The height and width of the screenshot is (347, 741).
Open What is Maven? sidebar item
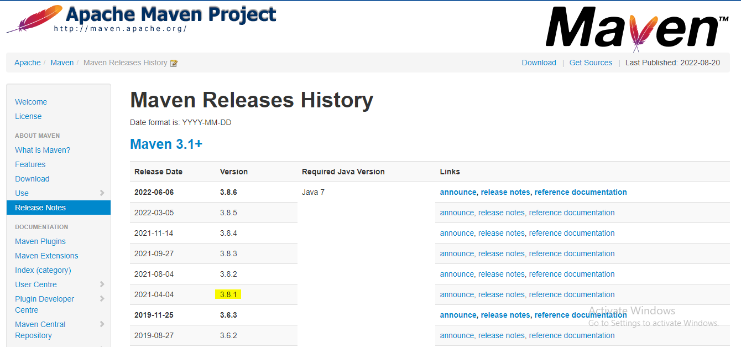[43, 150]
